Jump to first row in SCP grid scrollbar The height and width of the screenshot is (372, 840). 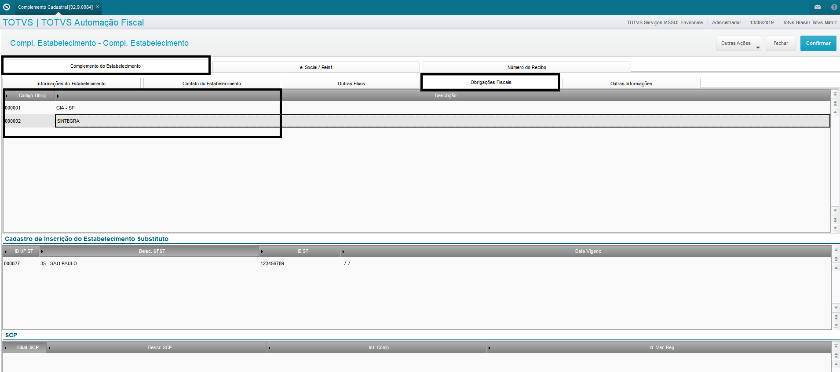[836, 346]
